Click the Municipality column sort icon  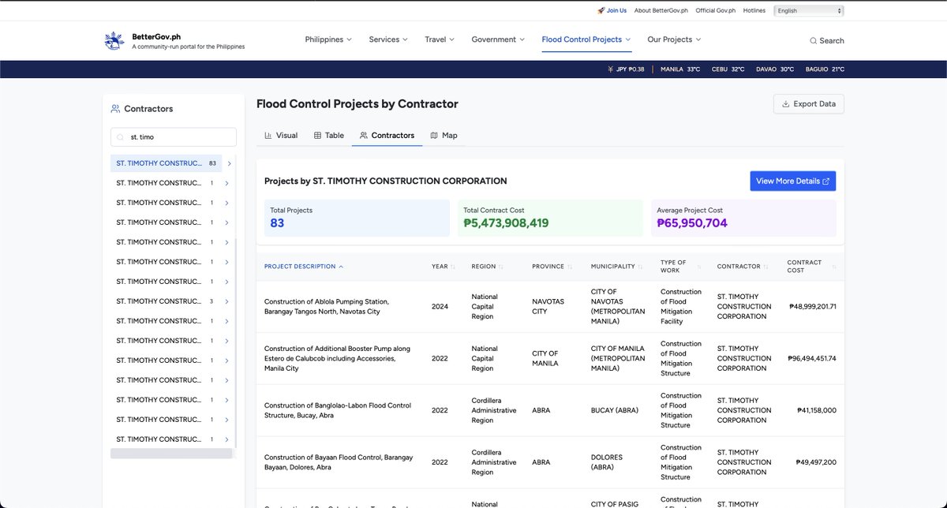point(641,267)
